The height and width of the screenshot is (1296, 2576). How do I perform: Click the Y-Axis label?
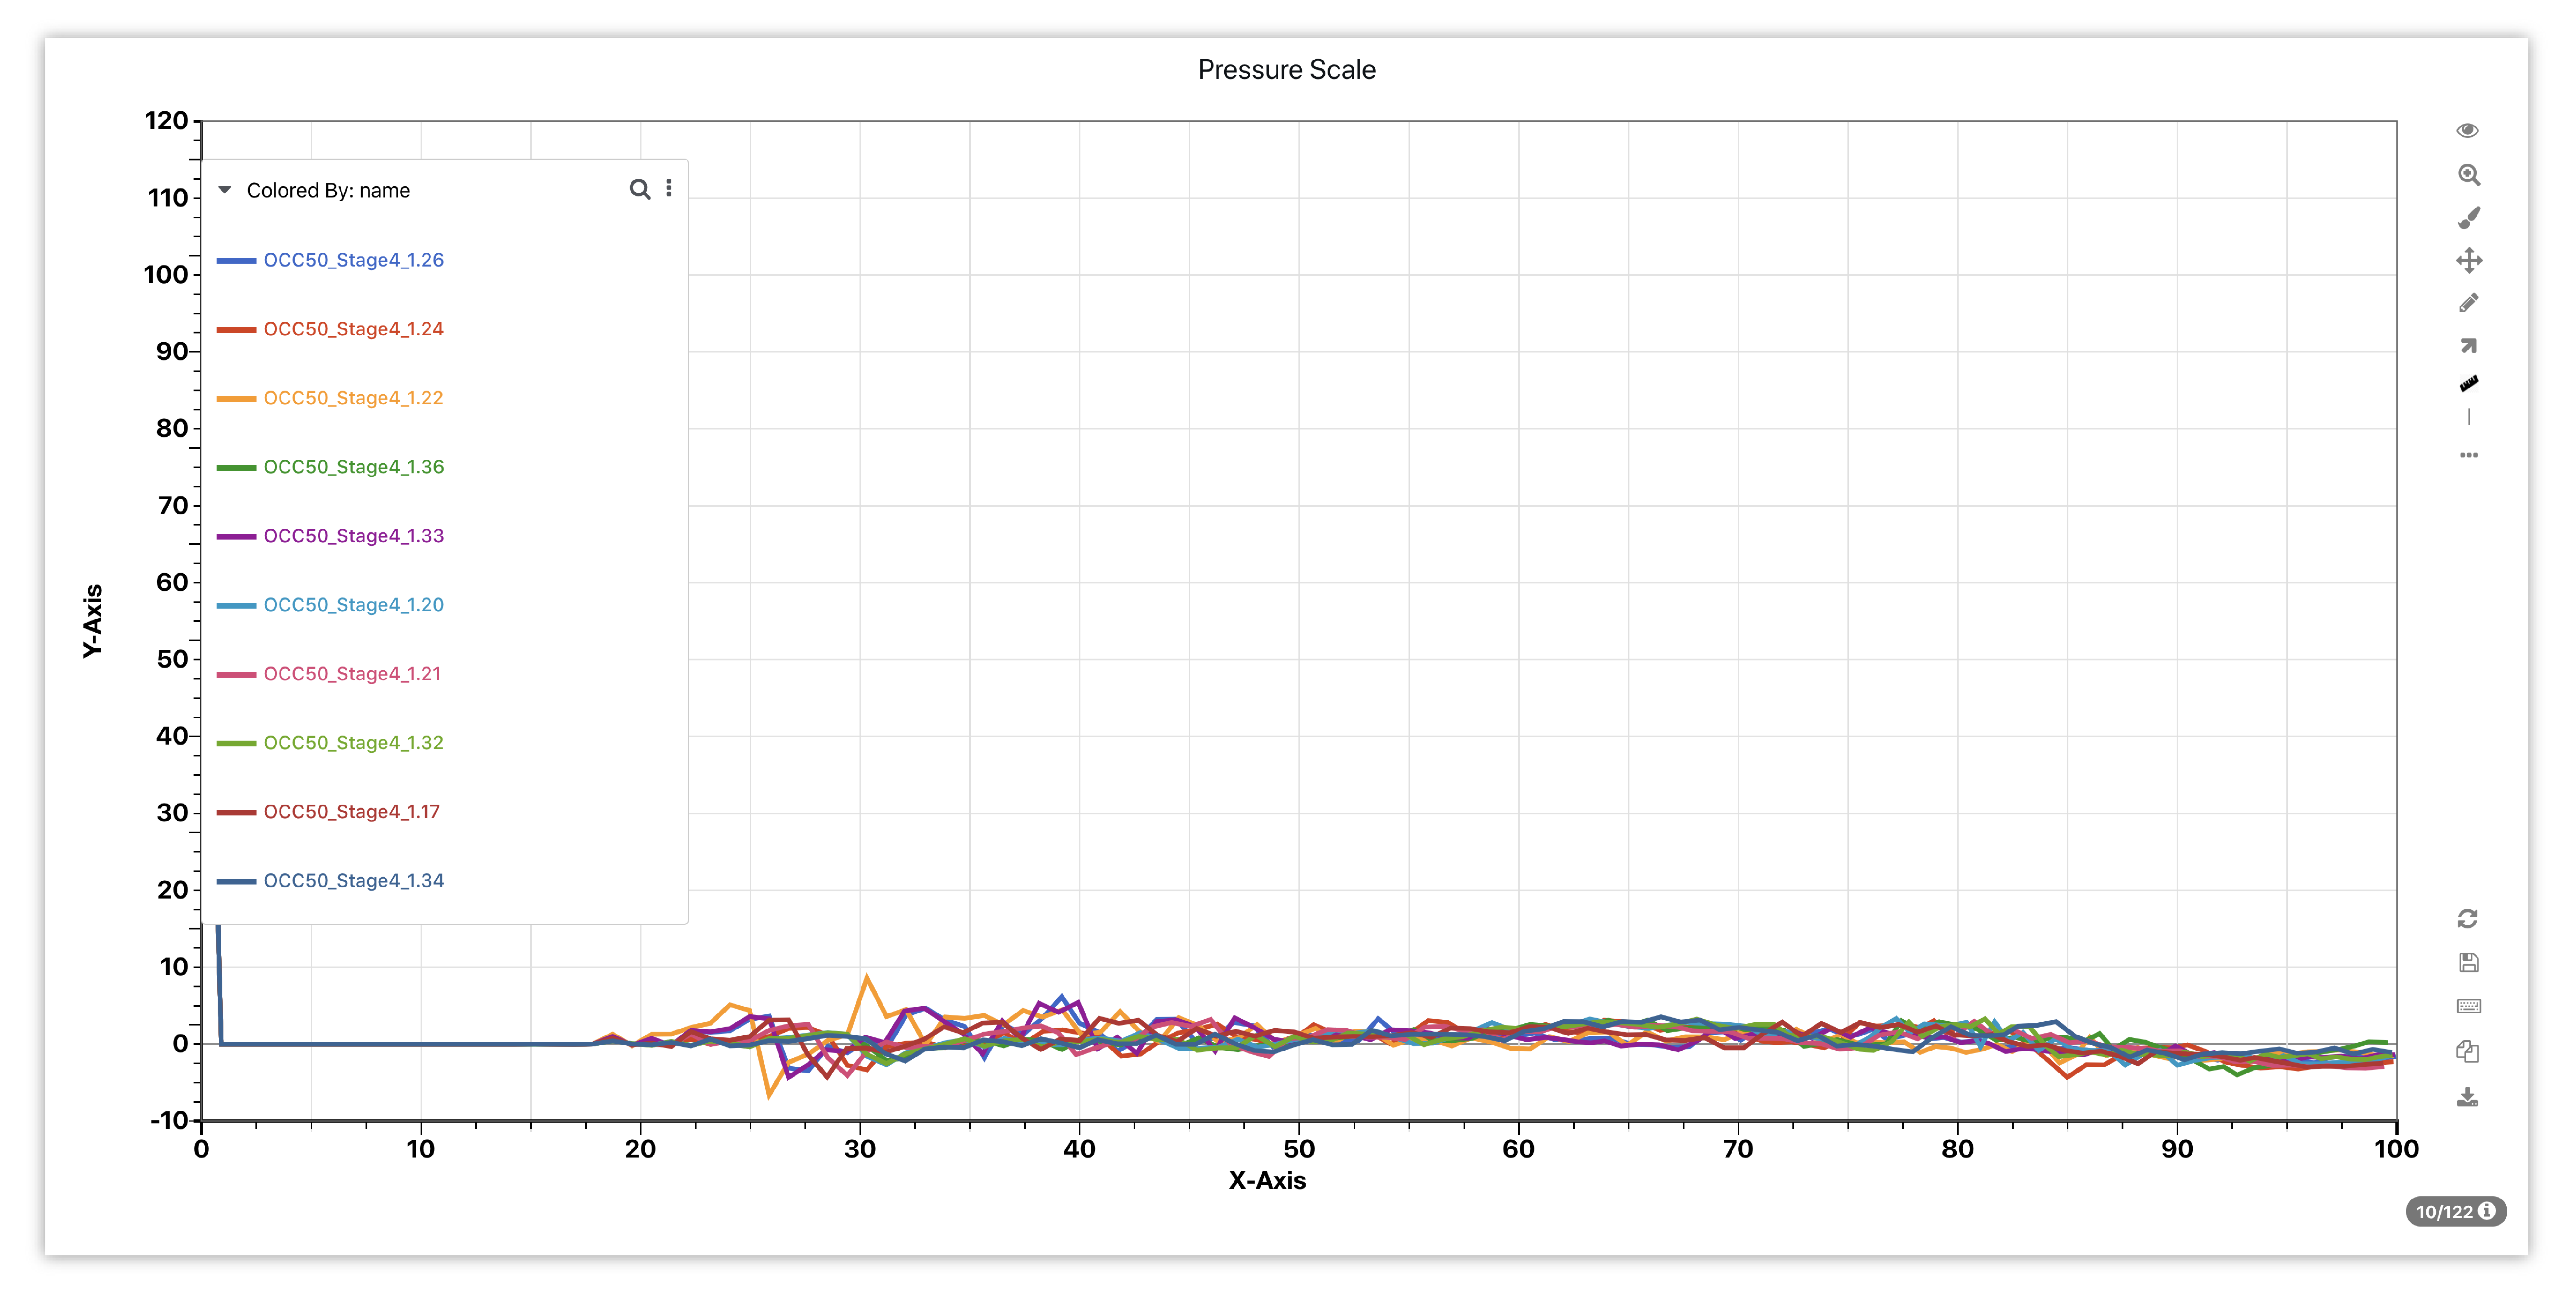coord(92,621)
